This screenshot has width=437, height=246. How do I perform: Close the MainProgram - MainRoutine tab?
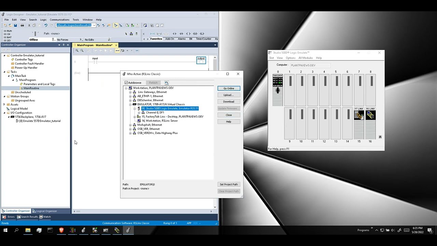coord(116,45)
